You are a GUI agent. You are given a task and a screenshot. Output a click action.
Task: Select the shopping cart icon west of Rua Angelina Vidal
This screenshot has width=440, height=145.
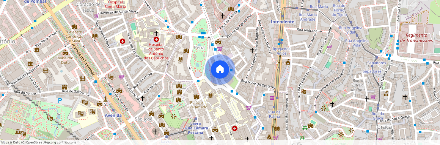(329, 47)
